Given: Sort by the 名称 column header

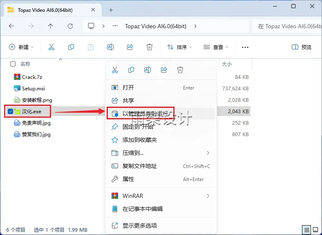Looking at the screenshot, I should click(x=25, y=64).
